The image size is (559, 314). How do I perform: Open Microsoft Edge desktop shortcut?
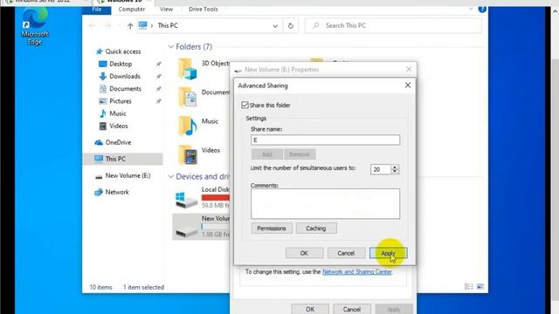pyautogui.click(x=34, y=27)
